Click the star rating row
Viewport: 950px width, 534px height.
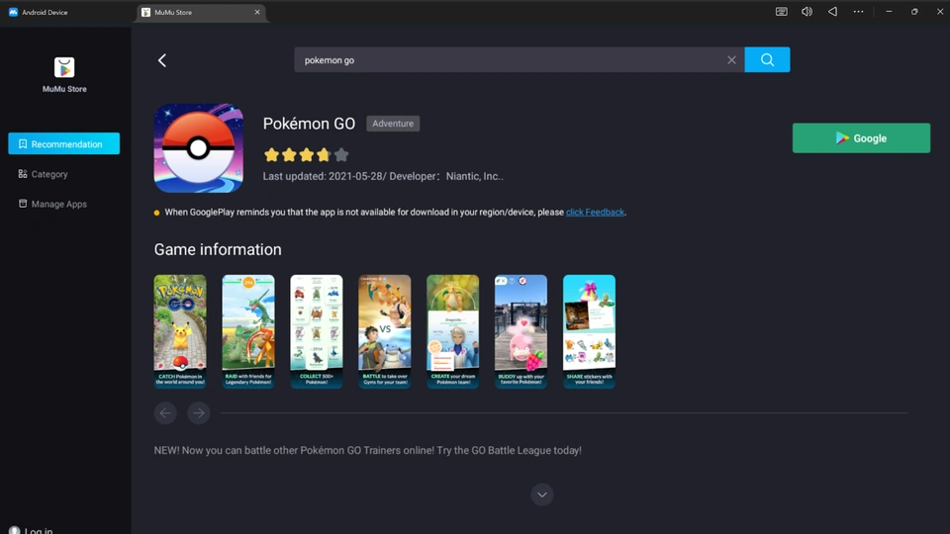[x=307, y=155]
